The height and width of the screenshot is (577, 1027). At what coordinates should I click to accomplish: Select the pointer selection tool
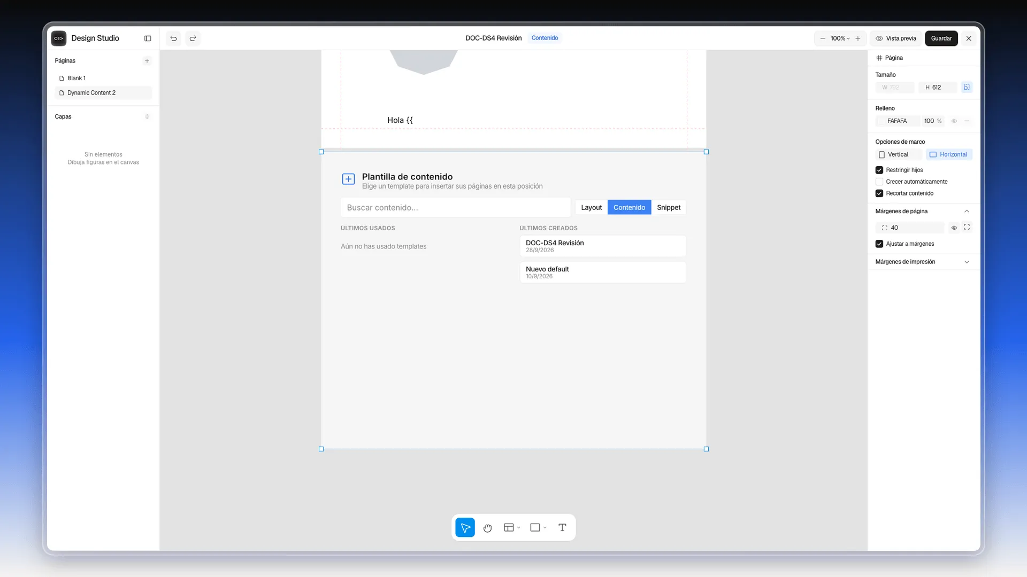tap(465, 528)
